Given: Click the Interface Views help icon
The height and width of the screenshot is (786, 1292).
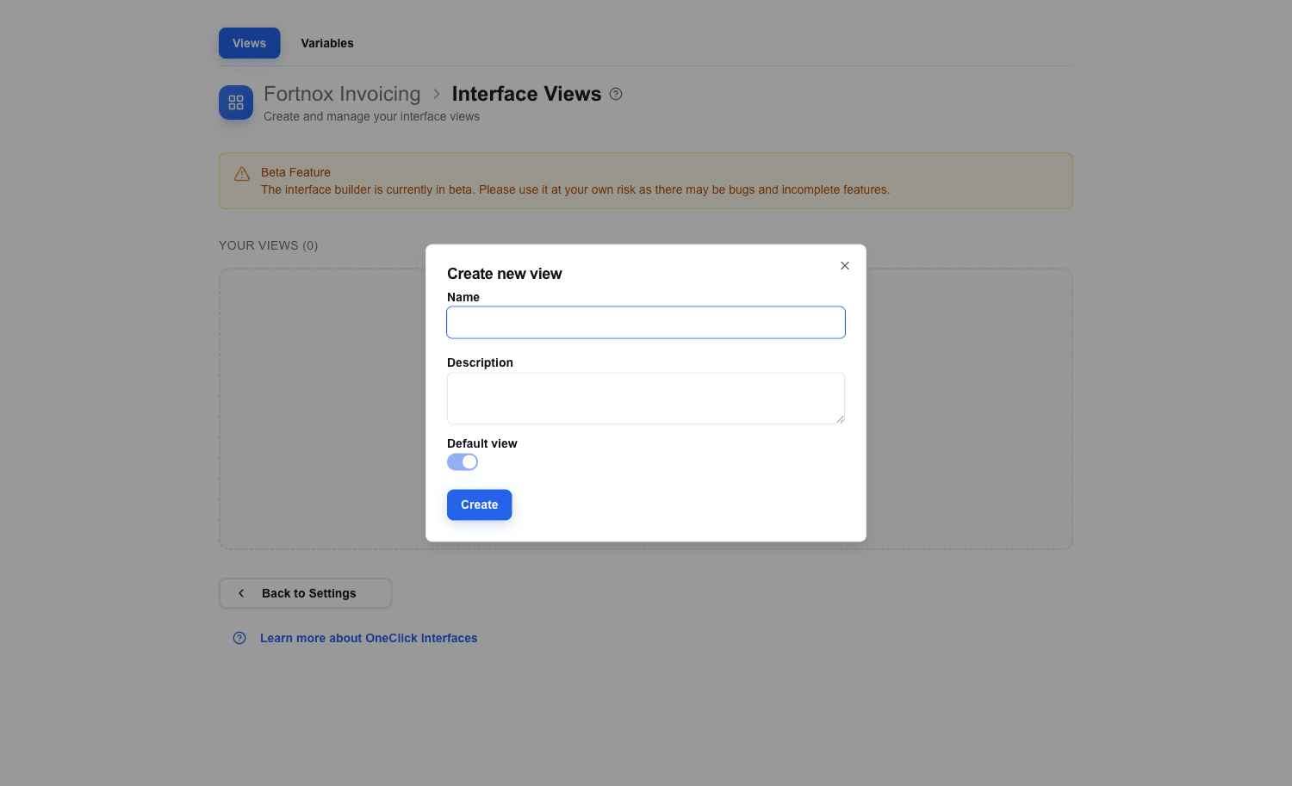Looking at the screenshot, I should click(616, 94).
